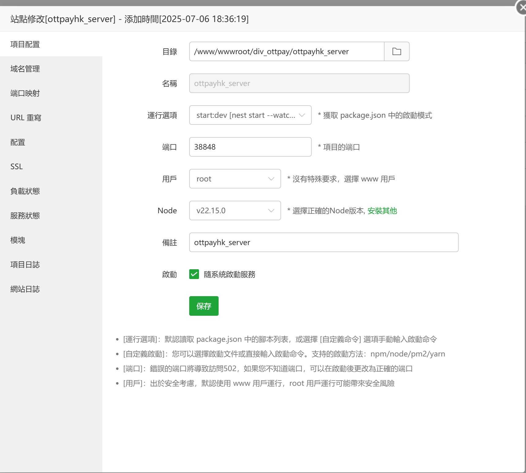Open the 運行選項 start:dev dropdown
Screen dimensions: 526x473
pyautogui.click(x=250, y=115)
